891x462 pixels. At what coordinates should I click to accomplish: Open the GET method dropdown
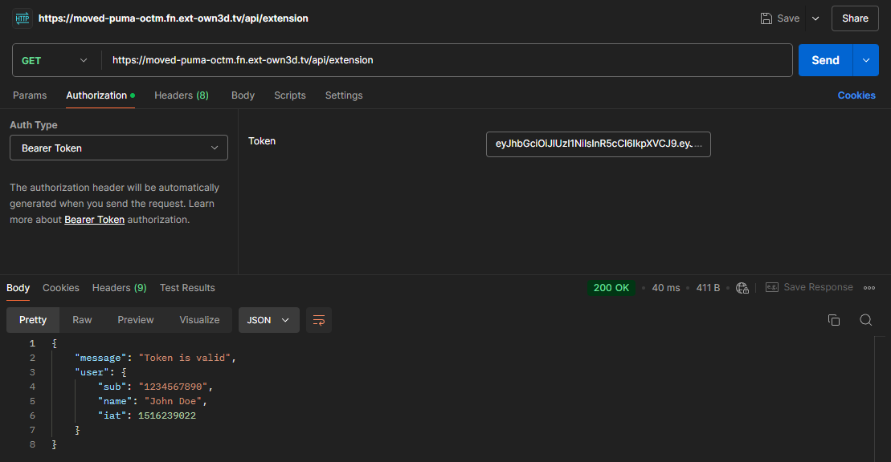click(55, 60)
